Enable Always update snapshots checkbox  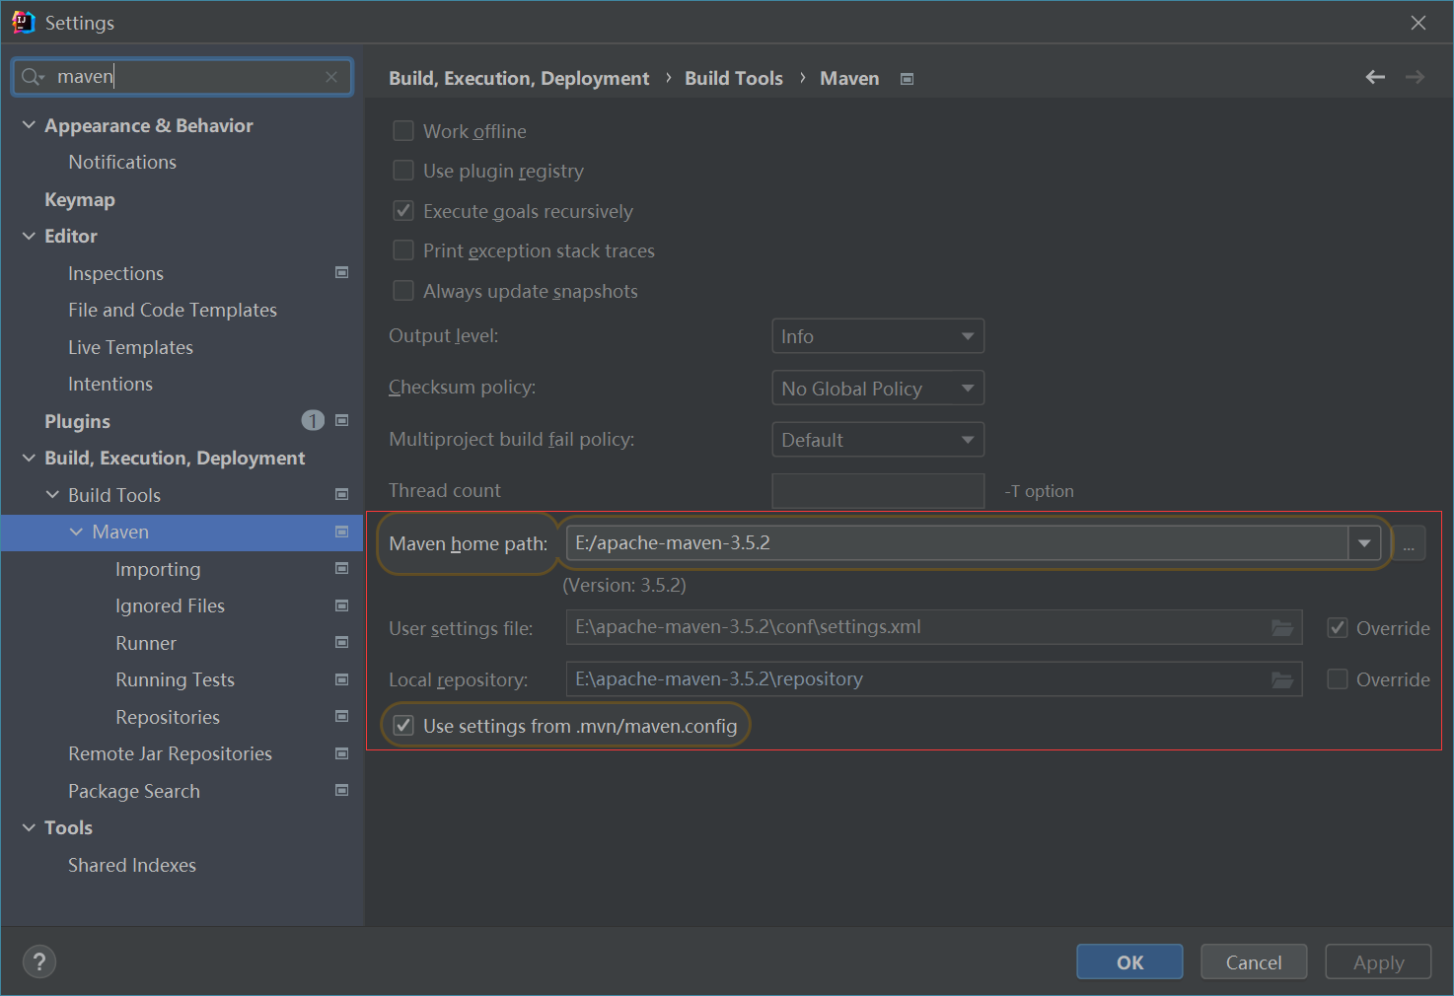pos(403,290)
